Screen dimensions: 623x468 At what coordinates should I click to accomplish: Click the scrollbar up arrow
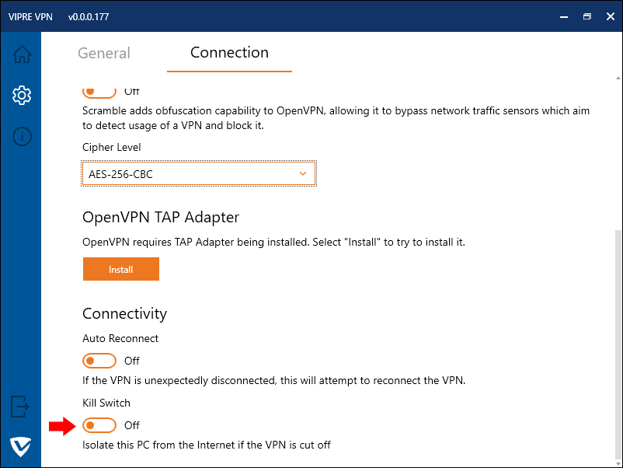pos(618,77)
